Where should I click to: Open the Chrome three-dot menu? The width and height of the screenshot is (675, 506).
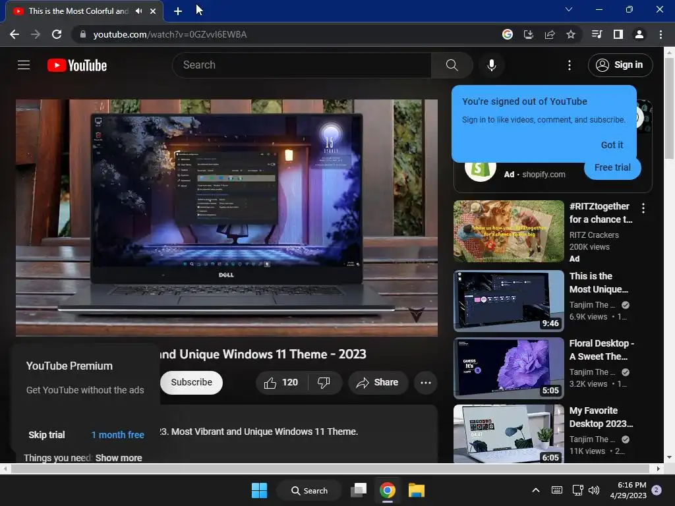click(660, 34)
